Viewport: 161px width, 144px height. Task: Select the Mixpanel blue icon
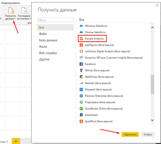click(x=81, y=89)
